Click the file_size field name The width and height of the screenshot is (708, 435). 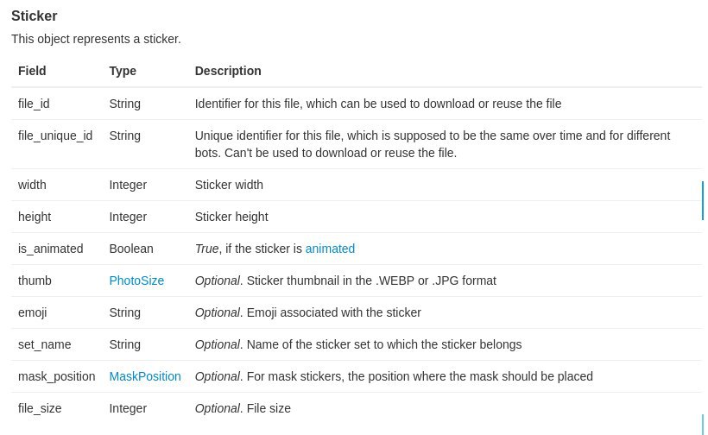40,409
